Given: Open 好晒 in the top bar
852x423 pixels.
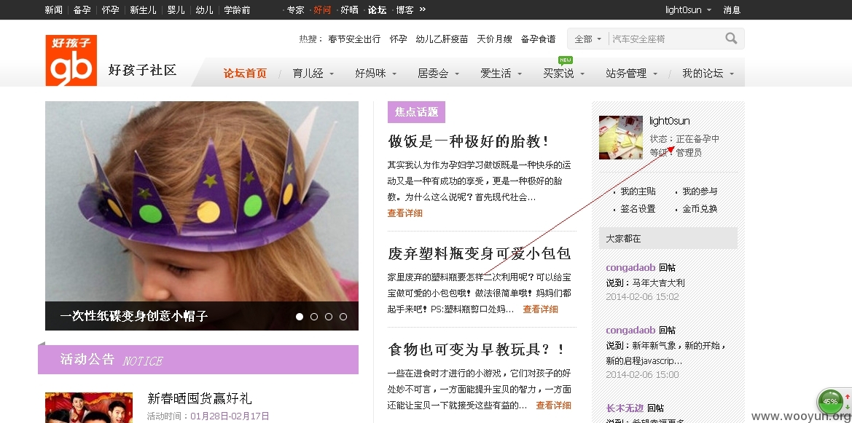Looking at the screenshot, I should 349,9.
